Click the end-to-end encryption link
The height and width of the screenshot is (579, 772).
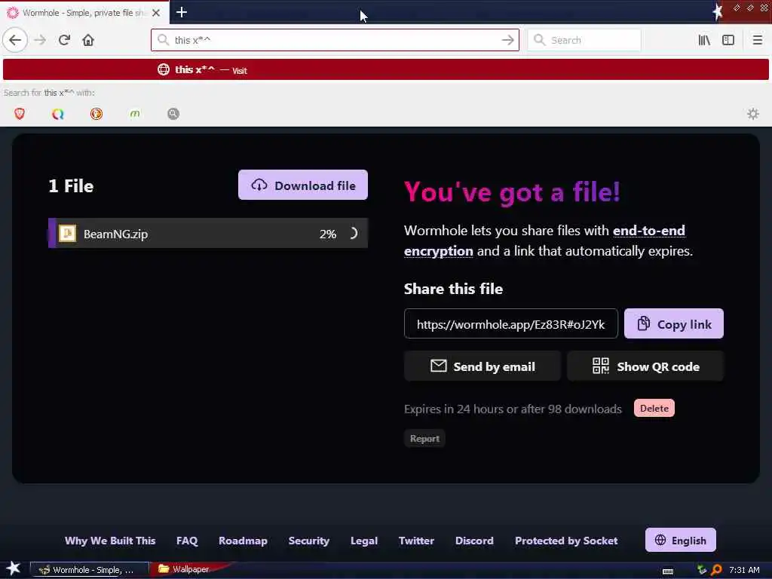click(x=544, y=240)
